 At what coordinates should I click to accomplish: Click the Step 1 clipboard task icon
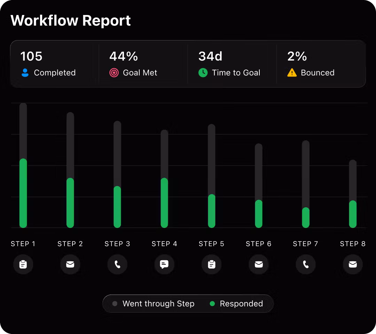pos(23,264)
